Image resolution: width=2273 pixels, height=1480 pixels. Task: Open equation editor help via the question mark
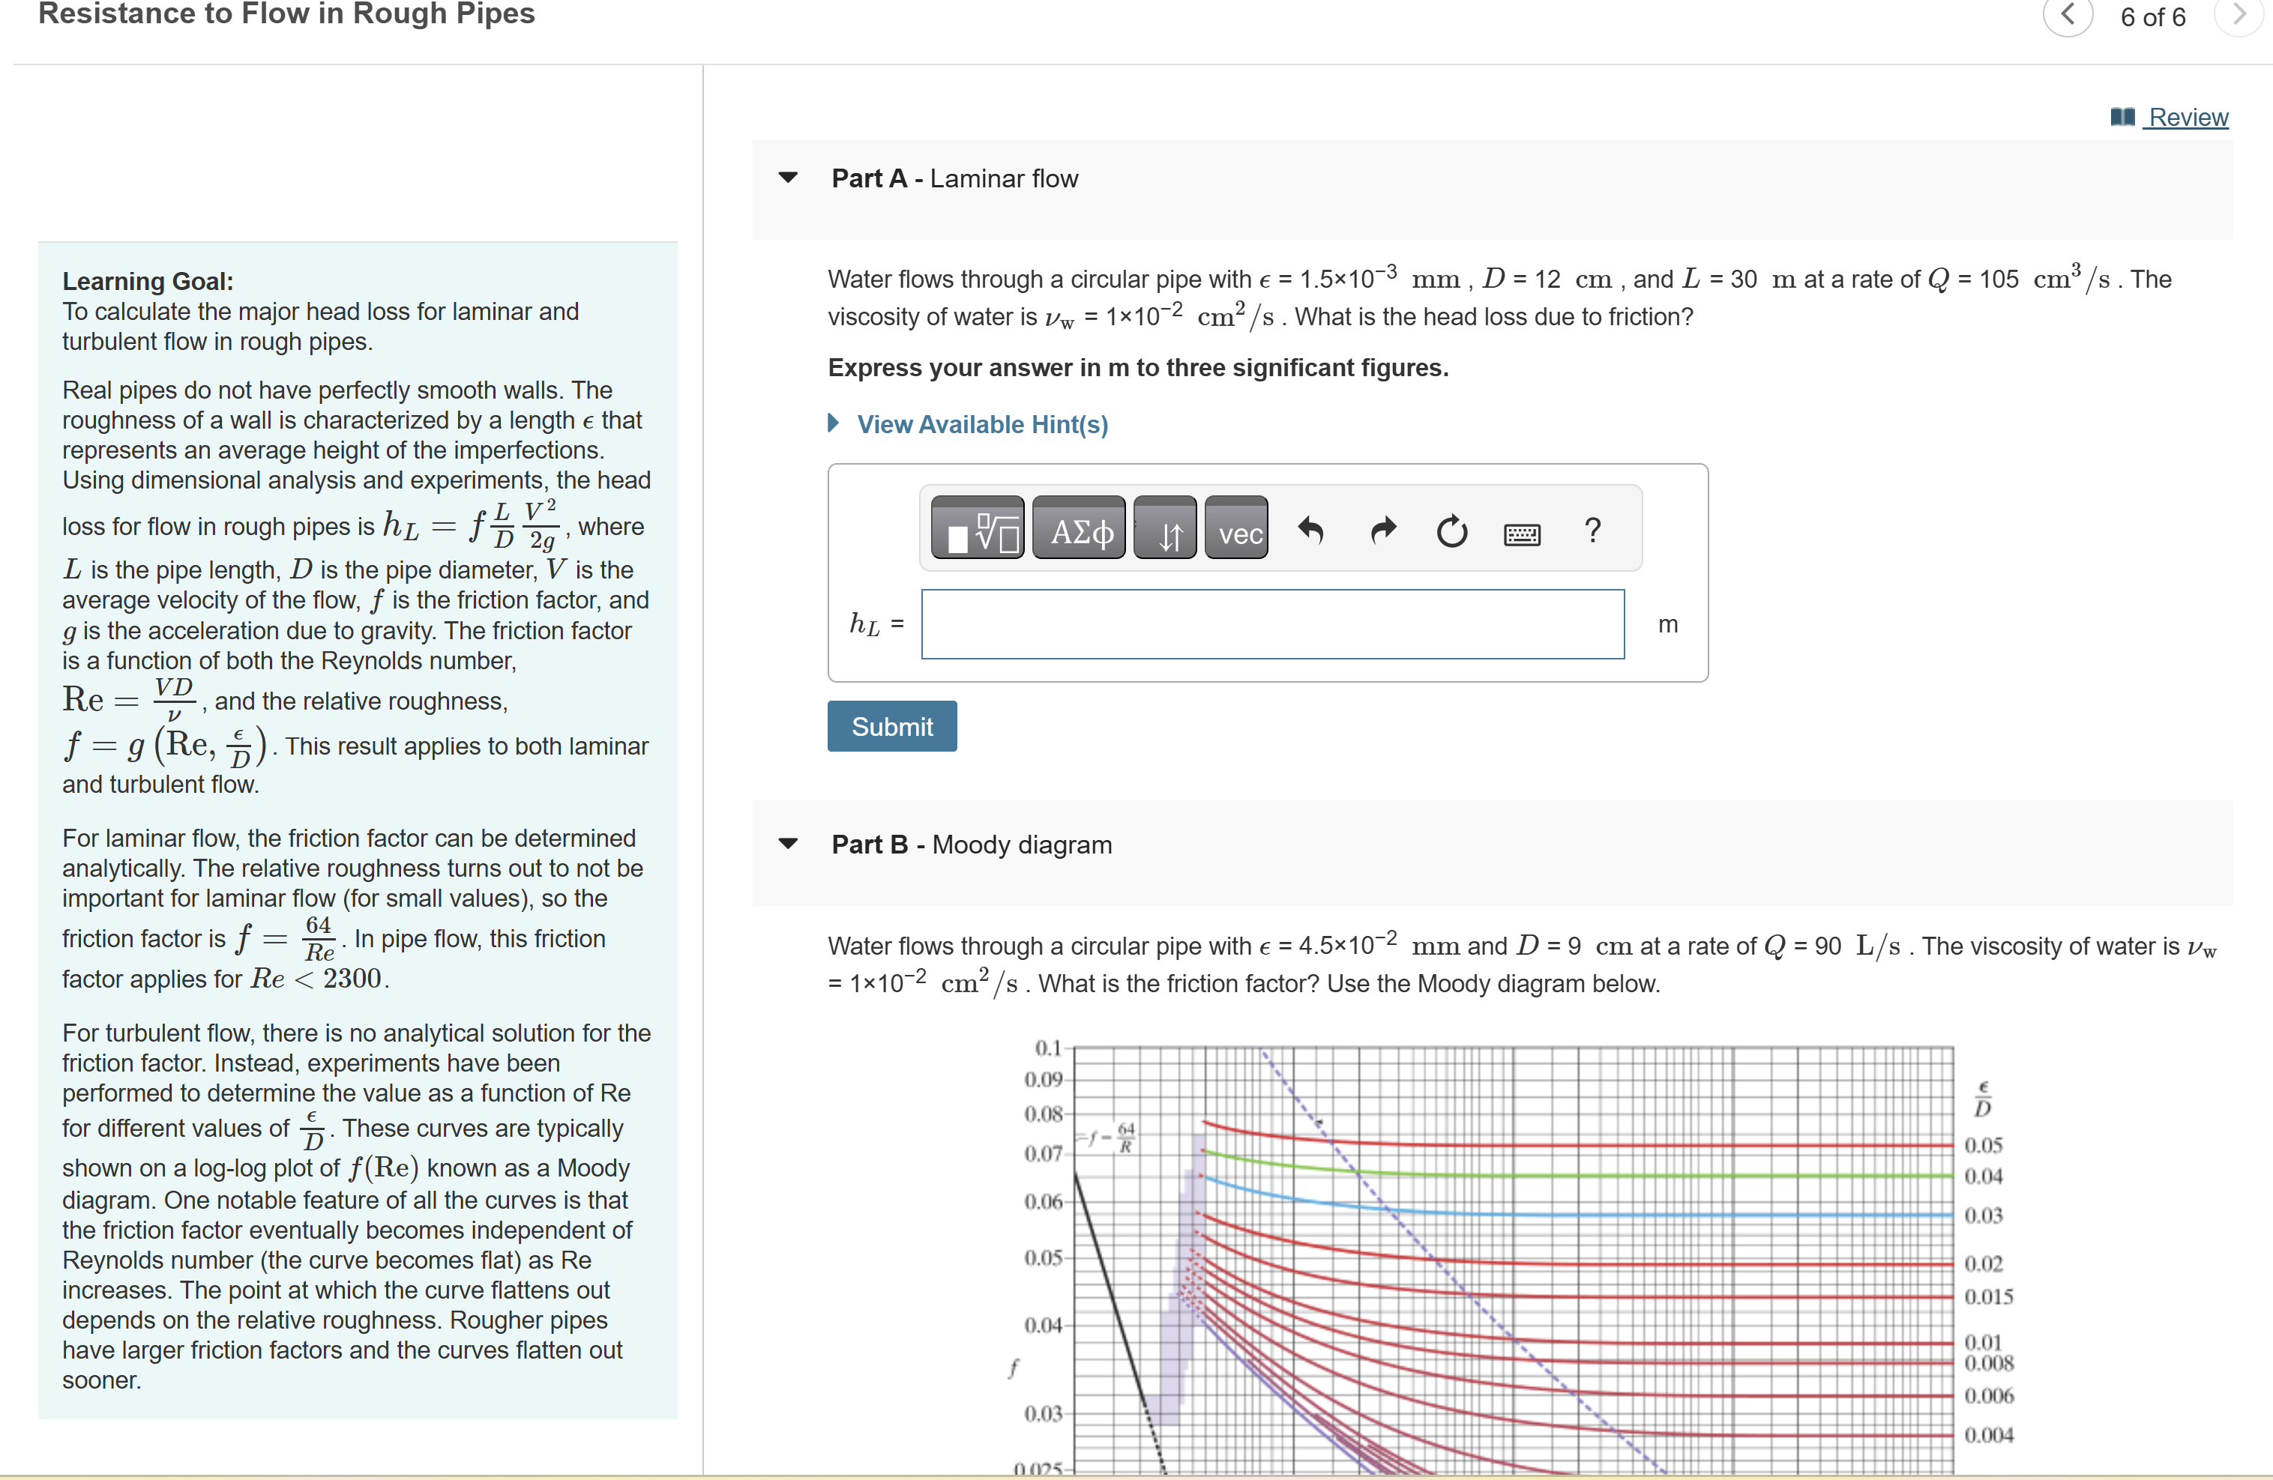tap(1592, 531)
